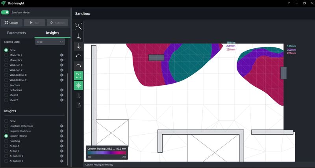Screen dimensions: 315x168
Task: Open settings gear for Required Thickness
Action: click(x=62, y=131)
